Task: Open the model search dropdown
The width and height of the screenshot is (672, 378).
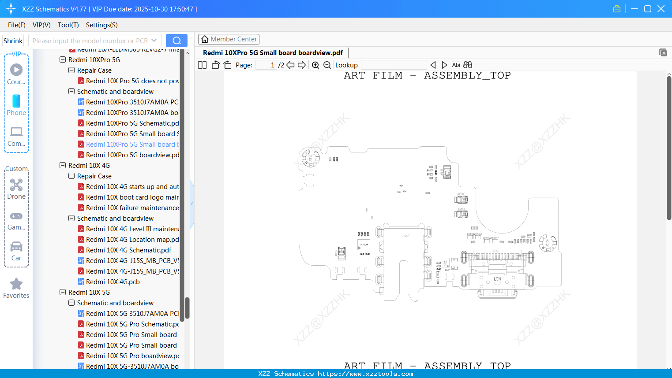Action: coord(154,40)
